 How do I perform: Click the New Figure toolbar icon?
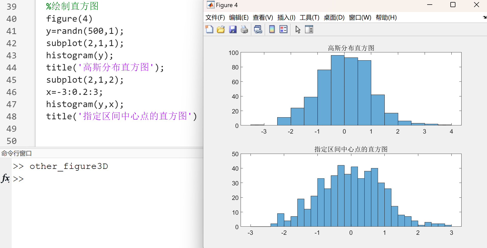(209, 30)
